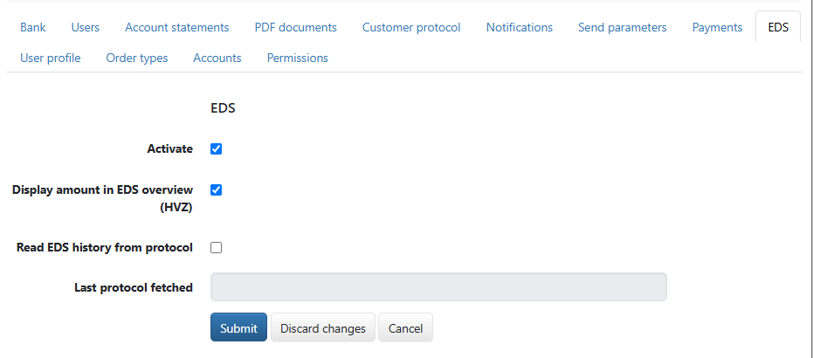Click Discard changes button
This screenshot has height=358, width=813.
click(x=323, y=327)
